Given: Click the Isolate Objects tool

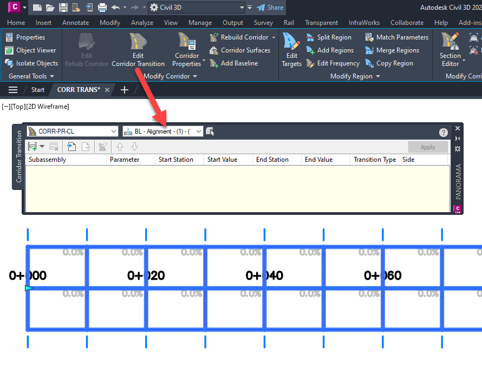Looking at the screenshot, I should (31, 63).
